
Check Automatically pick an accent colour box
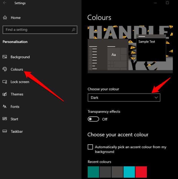coord(90,147)
